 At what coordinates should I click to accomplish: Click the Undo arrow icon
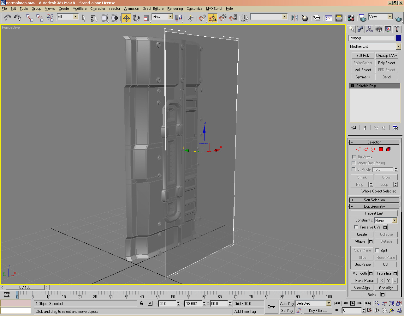(8, 18)
